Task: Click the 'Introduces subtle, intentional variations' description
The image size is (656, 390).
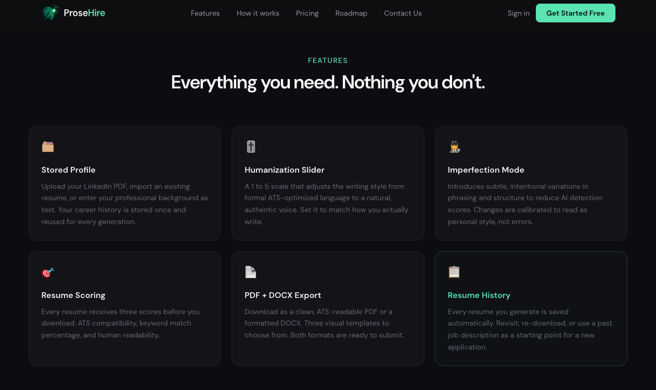Action: click(x=525, y=204)
